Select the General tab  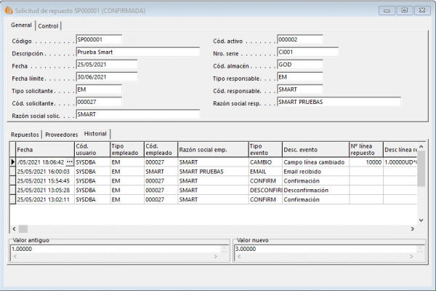pyautogui.click(x=22, y=26)
